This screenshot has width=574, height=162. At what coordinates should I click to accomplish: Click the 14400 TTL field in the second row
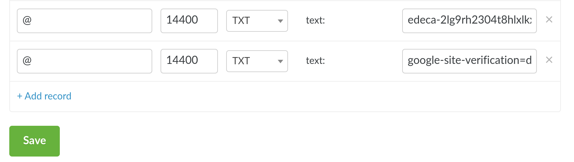[189, 61]
